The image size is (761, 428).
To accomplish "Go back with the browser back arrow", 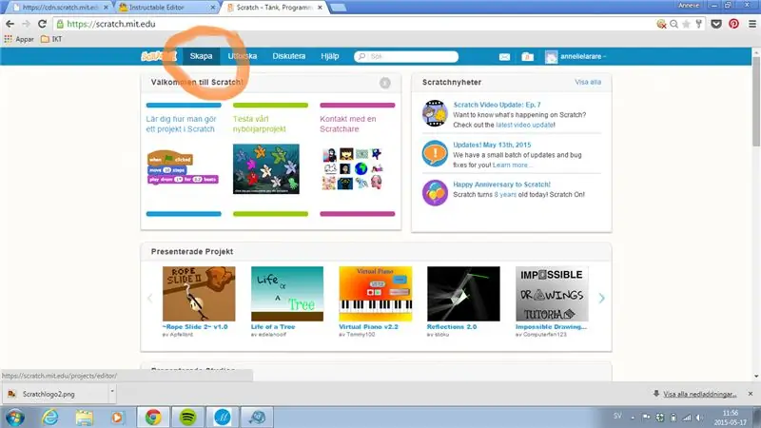I will coord(10,24).
